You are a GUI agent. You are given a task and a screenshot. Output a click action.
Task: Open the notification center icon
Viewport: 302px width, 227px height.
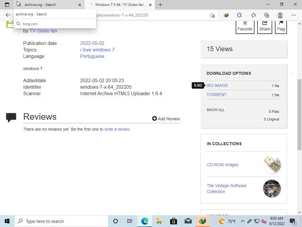click(x=293, y=221)
